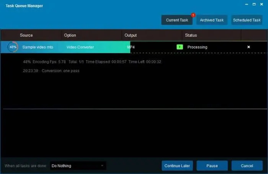Open the Current Task tab
Image resolution: width=268 pixels, height=174 pixels.
(177, 20)
